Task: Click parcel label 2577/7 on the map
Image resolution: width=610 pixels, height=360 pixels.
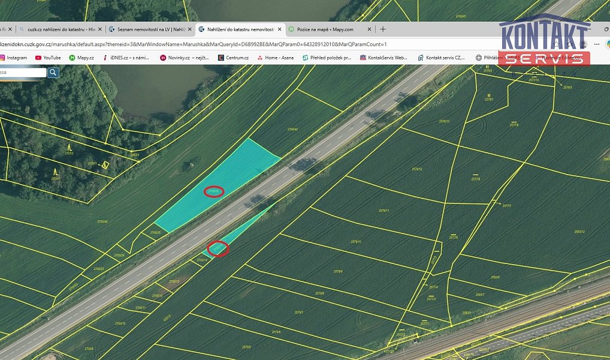Action: [507, 205]
